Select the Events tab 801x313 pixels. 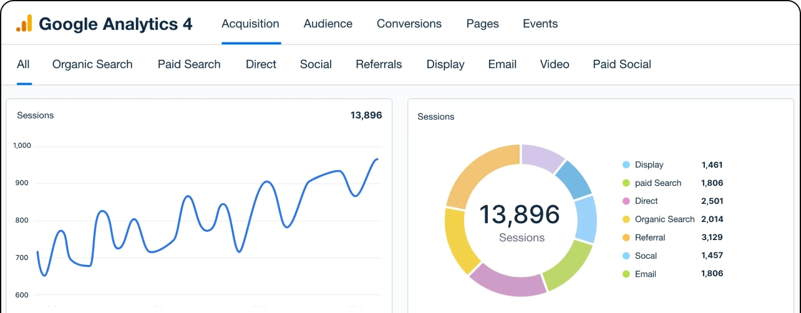point(540,24)
